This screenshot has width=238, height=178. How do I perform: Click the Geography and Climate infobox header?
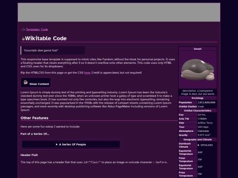(x=197, y=140)
